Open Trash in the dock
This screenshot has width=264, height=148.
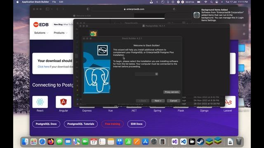tap(239, 142)
